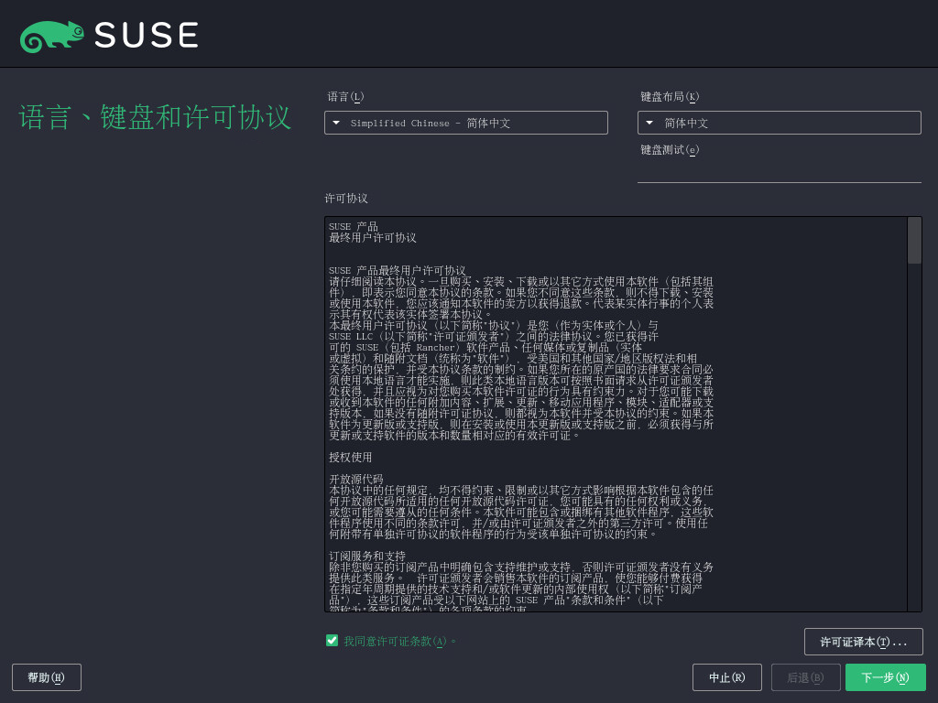Click the 最终用户许可协议 line in license

click(373, 238)
